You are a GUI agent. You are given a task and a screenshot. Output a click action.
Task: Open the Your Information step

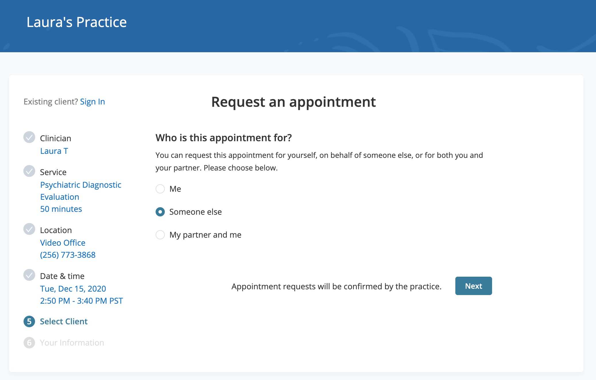point(72,342)
